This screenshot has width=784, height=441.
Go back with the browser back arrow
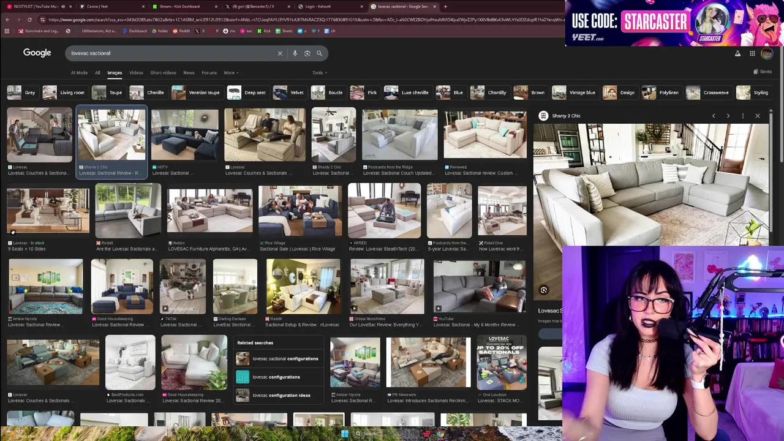[7, 20]
